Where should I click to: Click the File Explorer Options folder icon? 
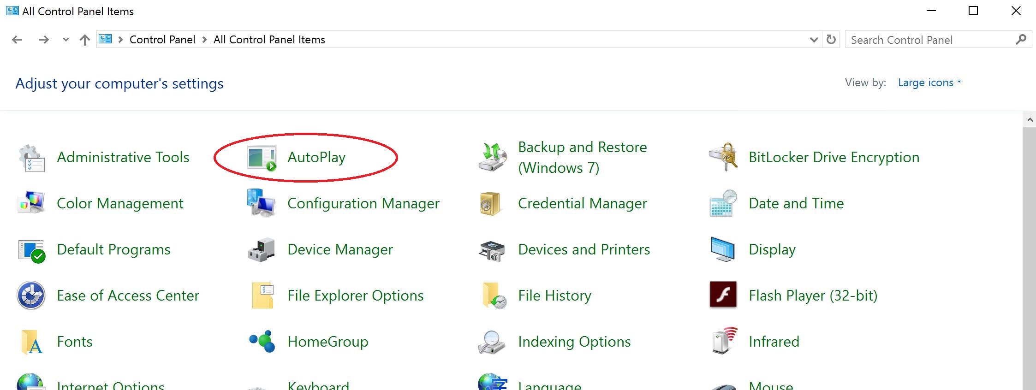[262, 295]
